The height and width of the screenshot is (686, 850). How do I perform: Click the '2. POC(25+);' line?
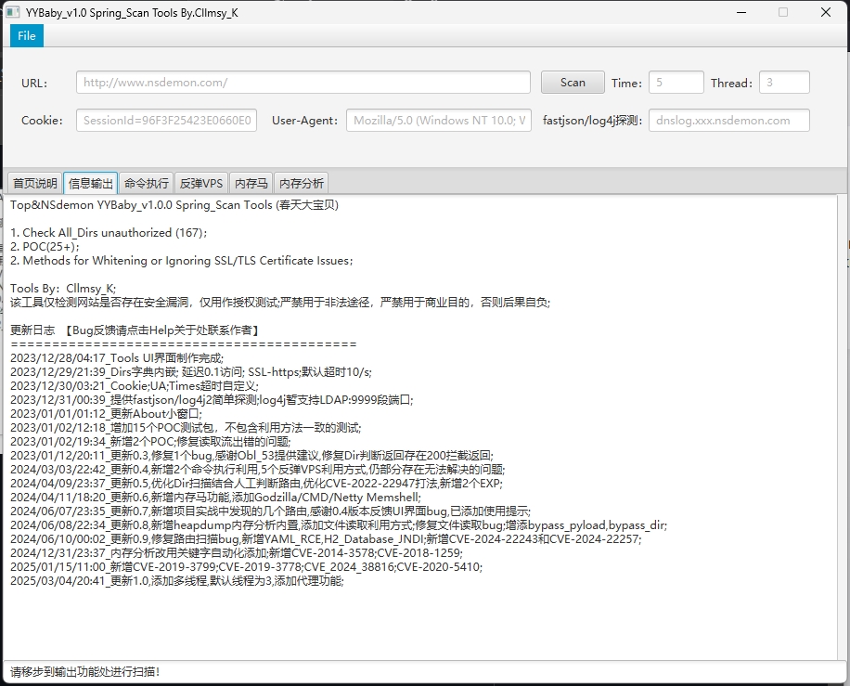(45, 247)
